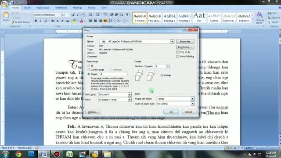The image size is (281, 158).
Task: Uncheck the Collate checkbox
Action: [162, 75]
